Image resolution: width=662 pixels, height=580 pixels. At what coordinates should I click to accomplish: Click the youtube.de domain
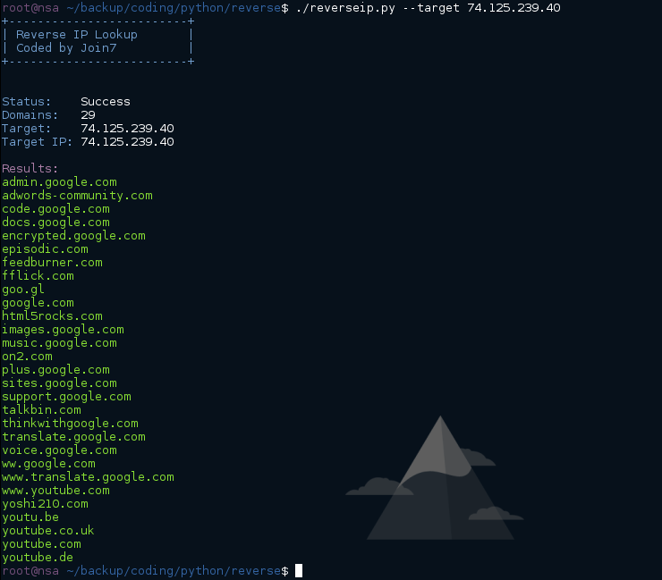coord(38,558)
